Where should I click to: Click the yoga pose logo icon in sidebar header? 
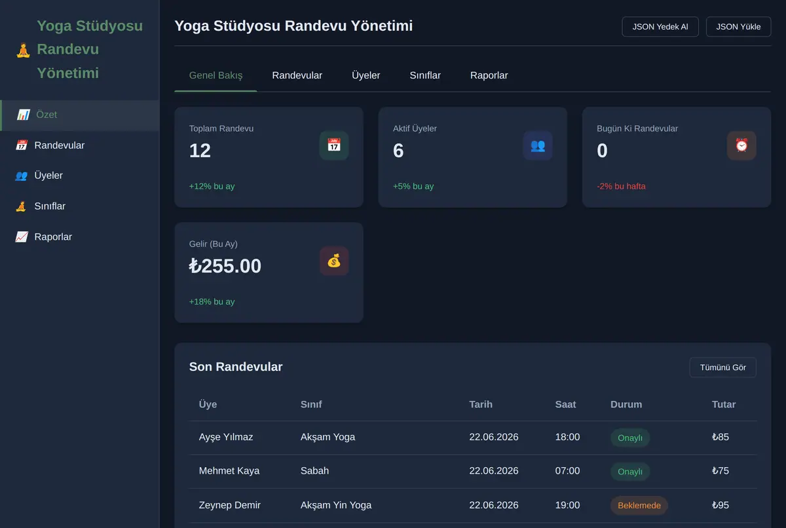click(x=23, y=50)
